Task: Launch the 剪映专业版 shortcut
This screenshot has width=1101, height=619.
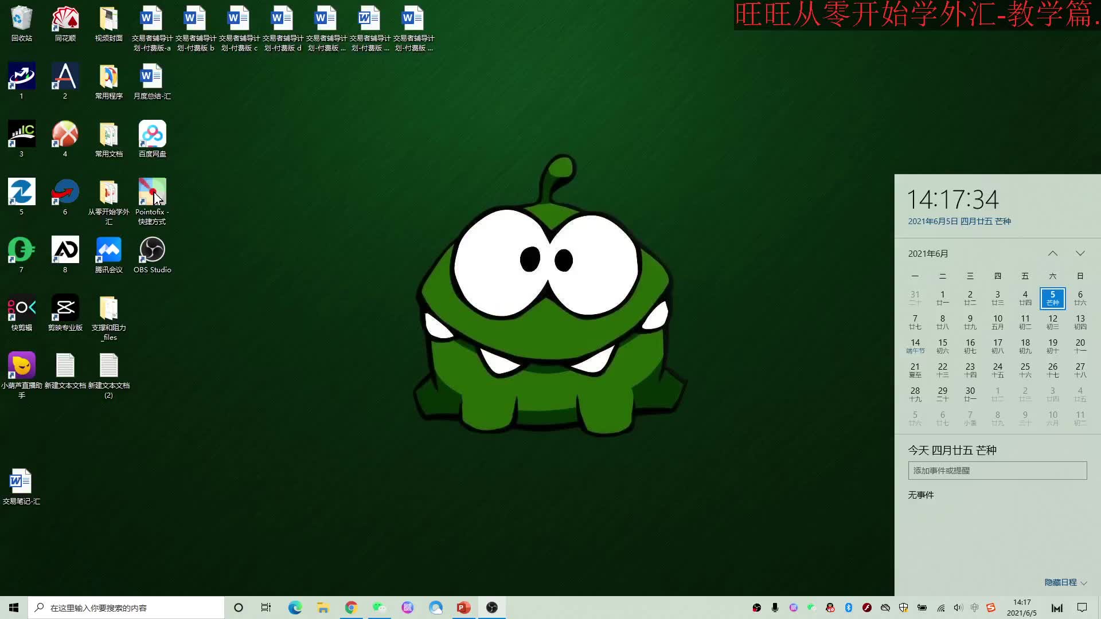Action: coord(65,314)
